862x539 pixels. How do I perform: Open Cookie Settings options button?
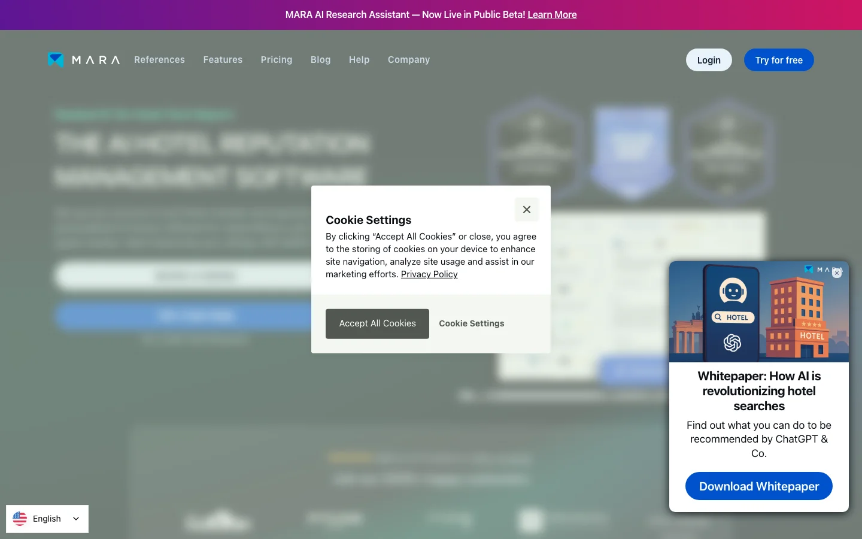click(472, 323)
